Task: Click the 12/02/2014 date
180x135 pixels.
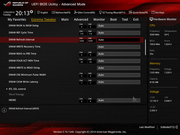Action: point(9,12)
